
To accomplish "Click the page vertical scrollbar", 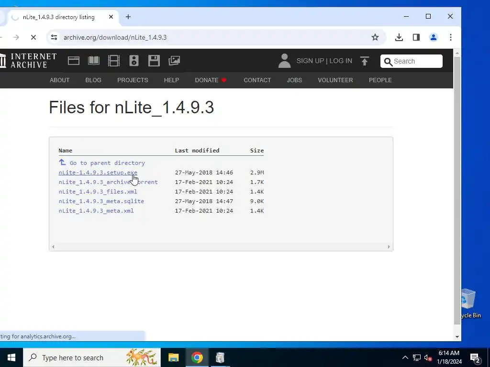I will (457, 190).
